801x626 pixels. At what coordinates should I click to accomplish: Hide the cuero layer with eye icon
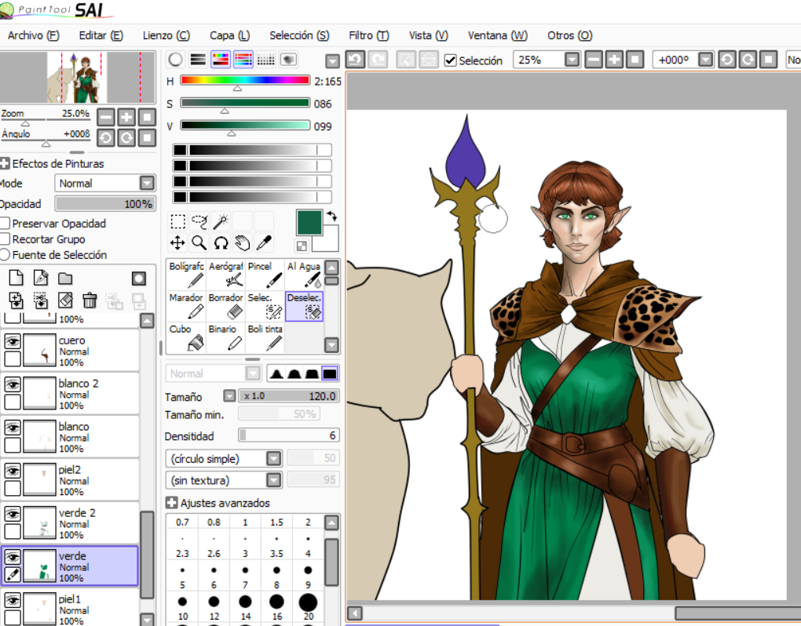point(12,341)
